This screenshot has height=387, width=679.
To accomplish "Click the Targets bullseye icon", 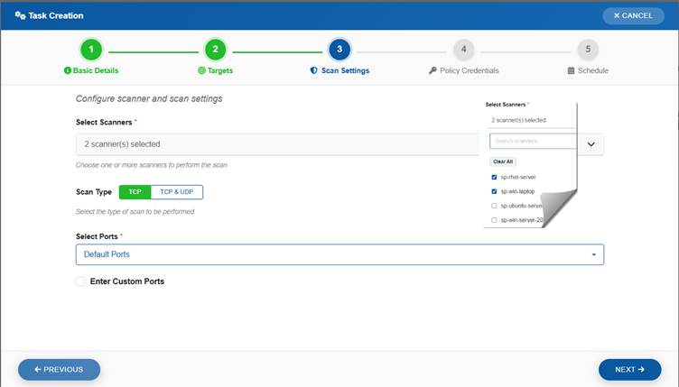I will pyautogui.click(x=201, y=70).
